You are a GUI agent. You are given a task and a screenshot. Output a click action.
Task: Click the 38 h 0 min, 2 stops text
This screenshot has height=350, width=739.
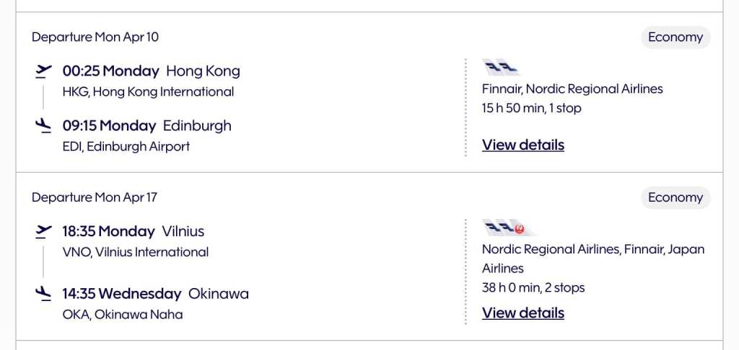[x=533, y=287]
